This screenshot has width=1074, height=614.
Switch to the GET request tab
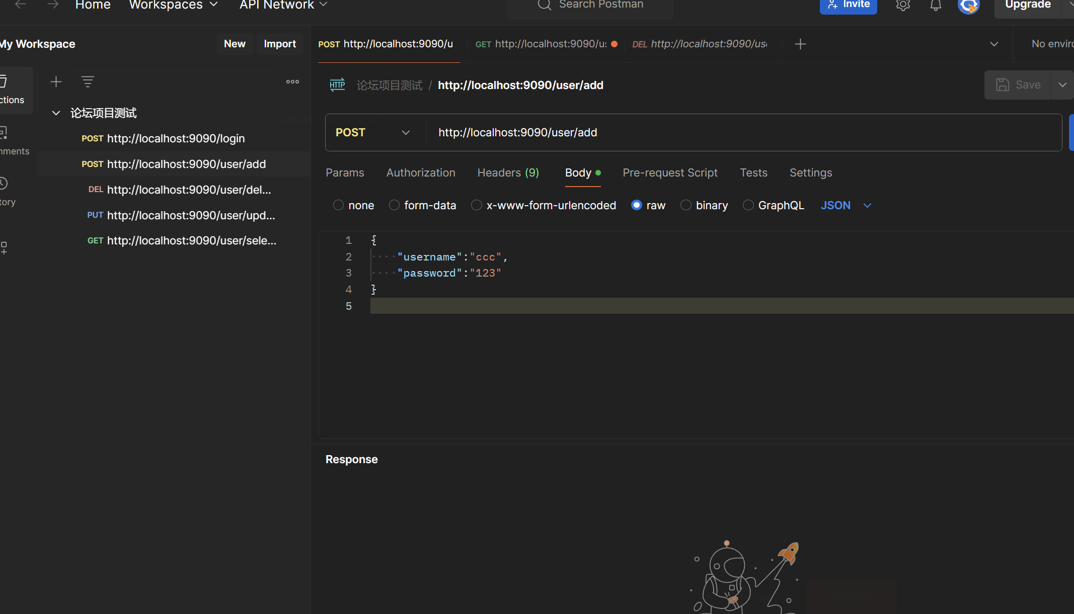click(x=546, y=44)
